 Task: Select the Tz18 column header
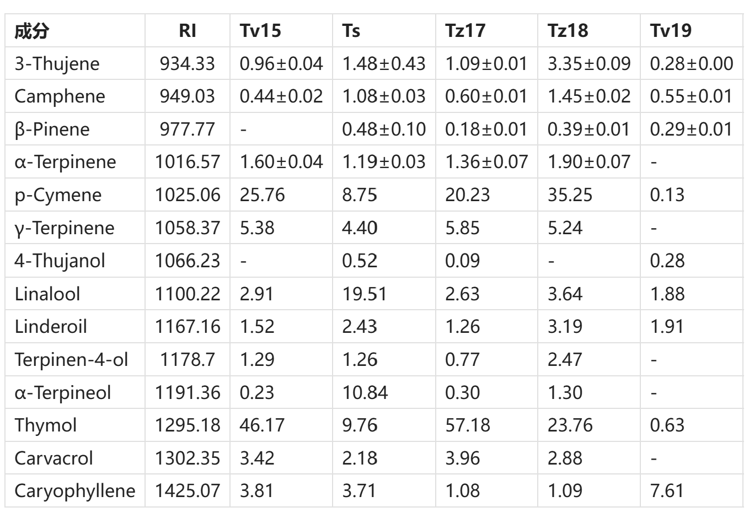568,30
